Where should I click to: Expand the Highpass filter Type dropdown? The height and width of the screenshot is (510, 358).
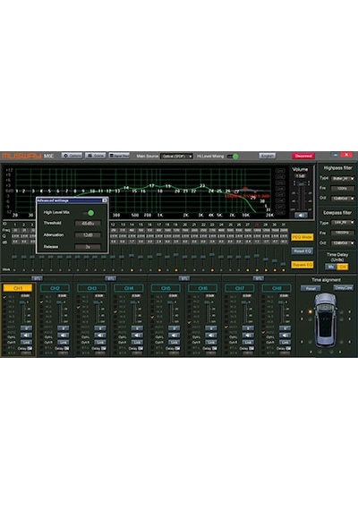click(343, 179)
